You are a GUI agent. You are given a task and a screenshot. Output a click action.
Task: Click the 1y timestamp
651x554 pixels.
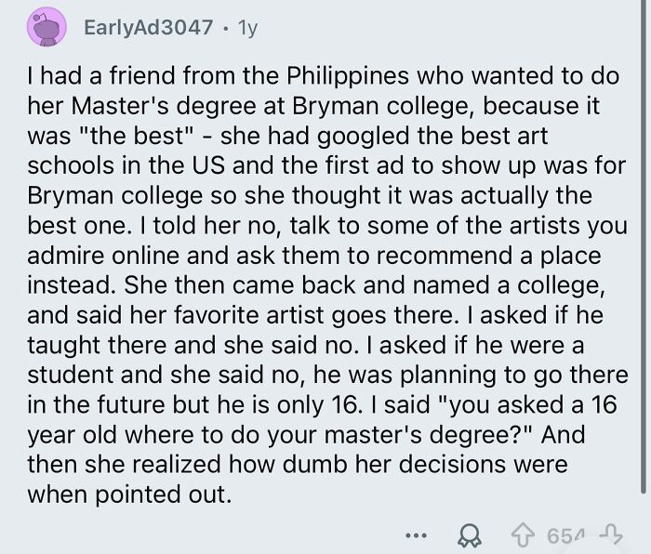pyautogui.click(x=246, y=29)
